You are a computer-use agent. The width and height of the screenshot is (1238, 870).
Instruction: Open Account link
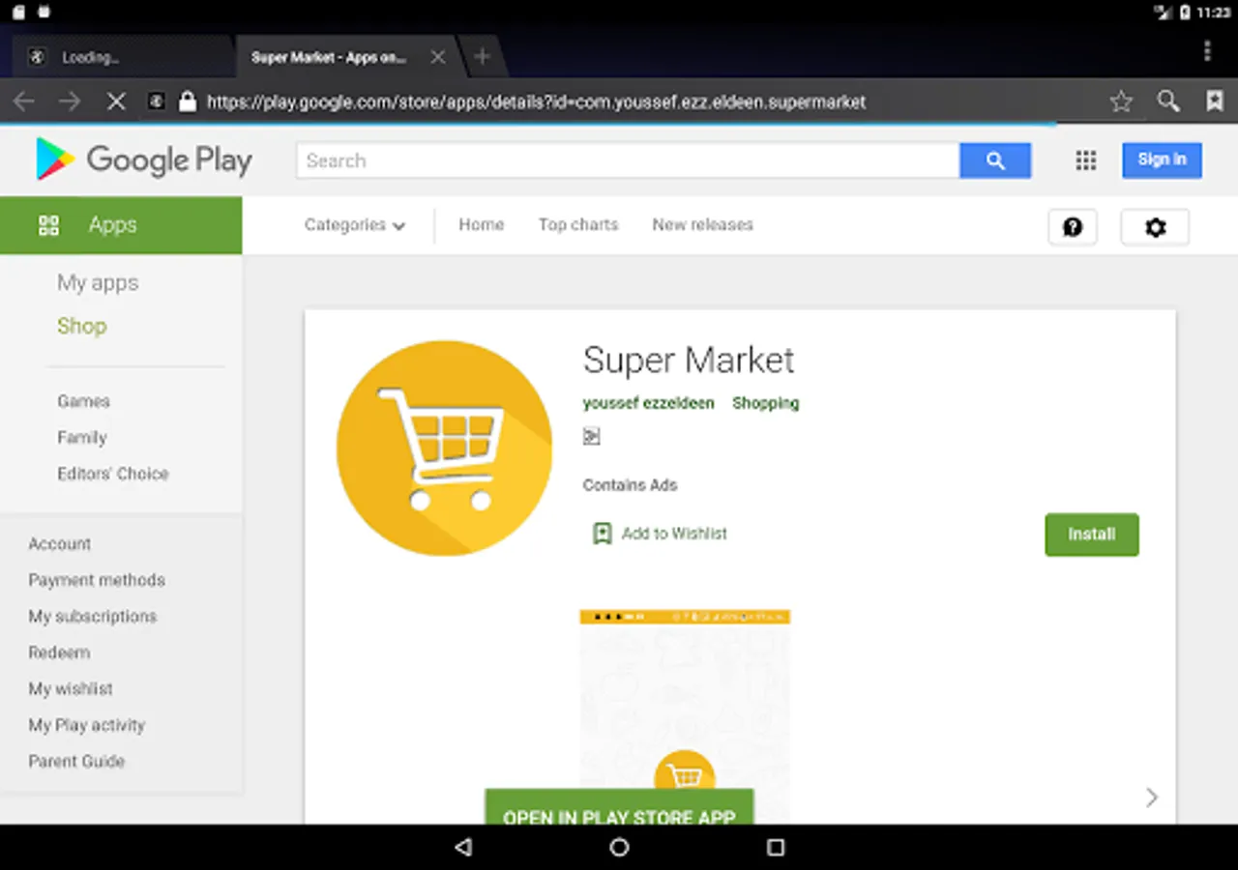[59, 543]
